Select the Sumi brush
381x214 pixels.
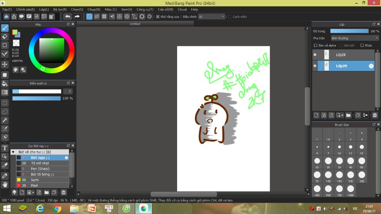42,180
